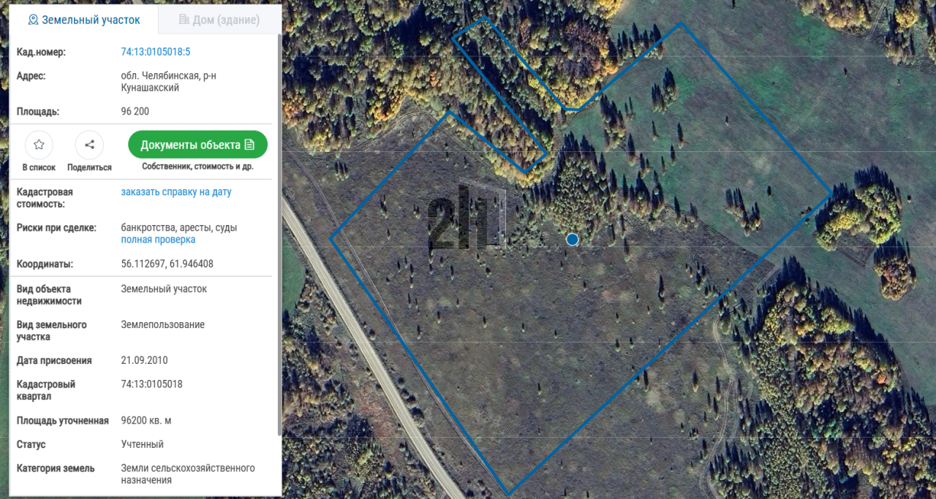Add parcel to list with star icon
This screenshot has width=936, height=499.
[39, 145]
